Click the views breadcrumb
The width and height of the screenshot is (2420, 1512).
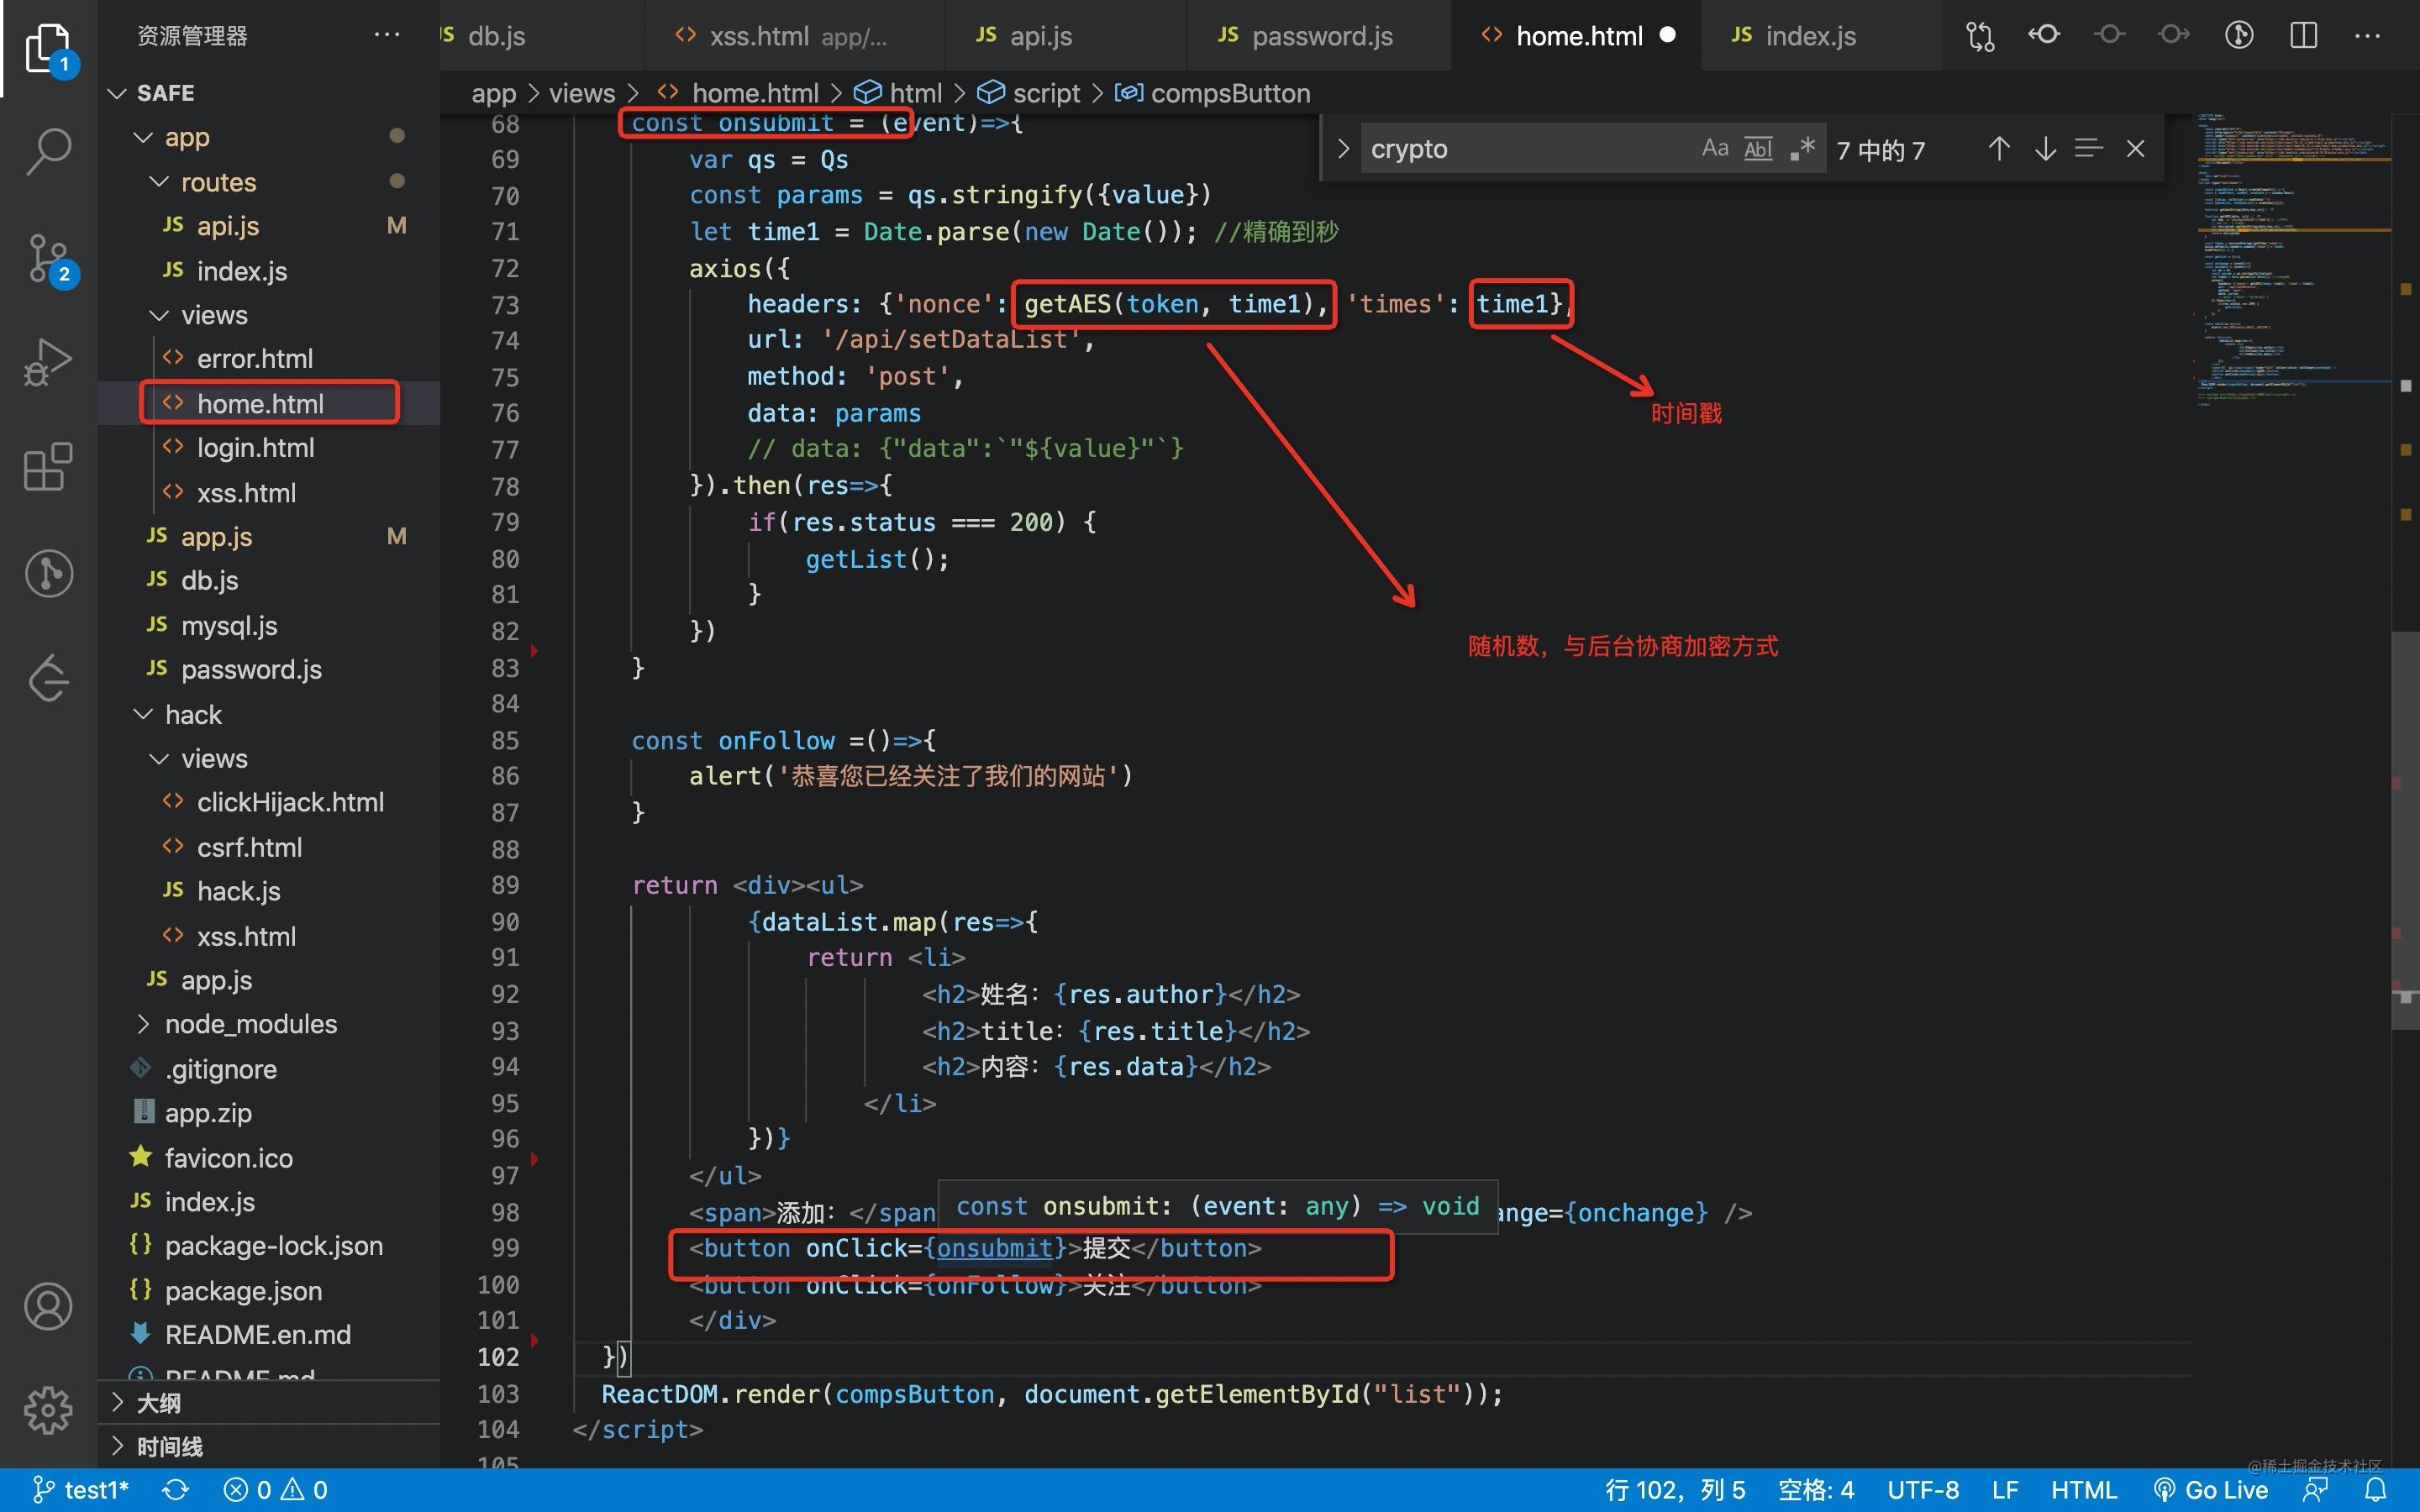582,93
